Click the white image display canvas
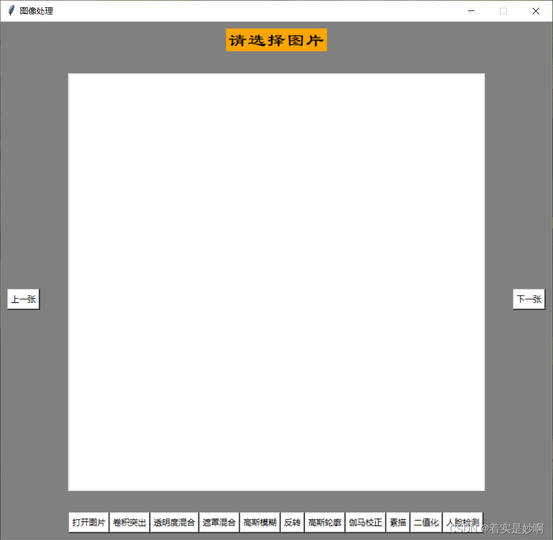 click(x=276, y=282)
